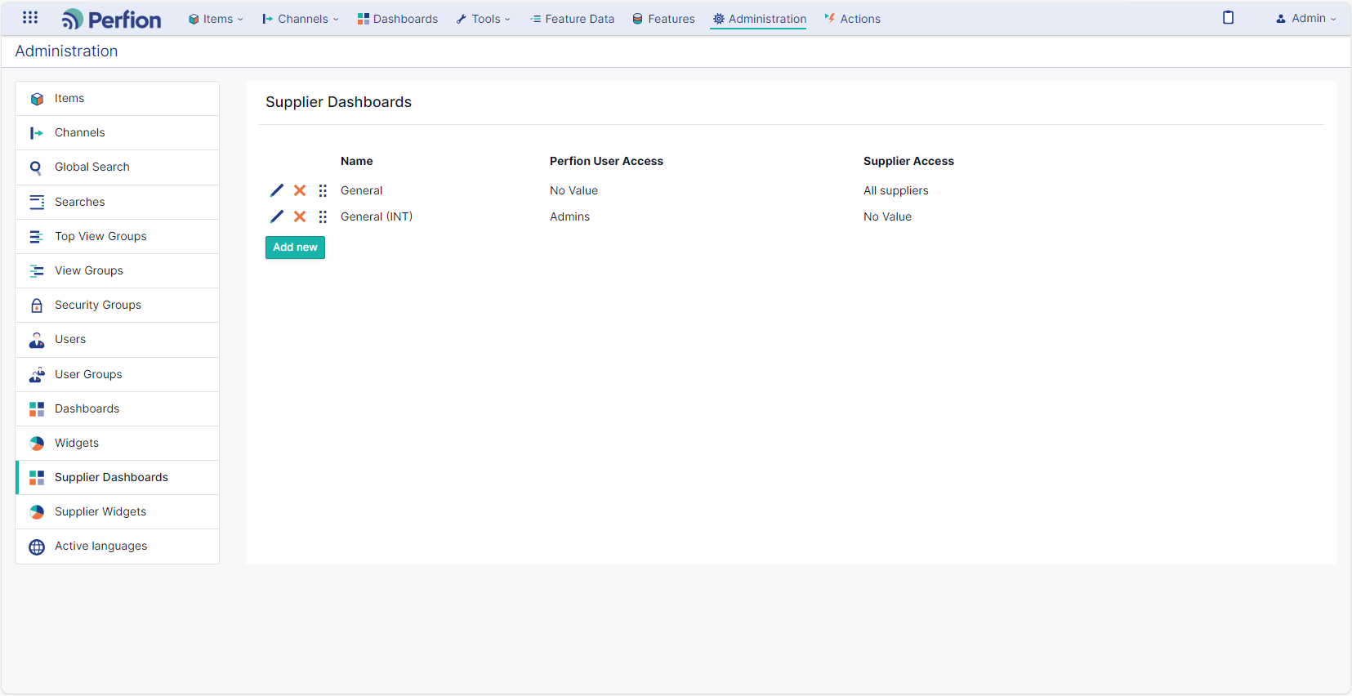
Task: Open Active languages in the sidebar
Action: (x=117, y=546)
